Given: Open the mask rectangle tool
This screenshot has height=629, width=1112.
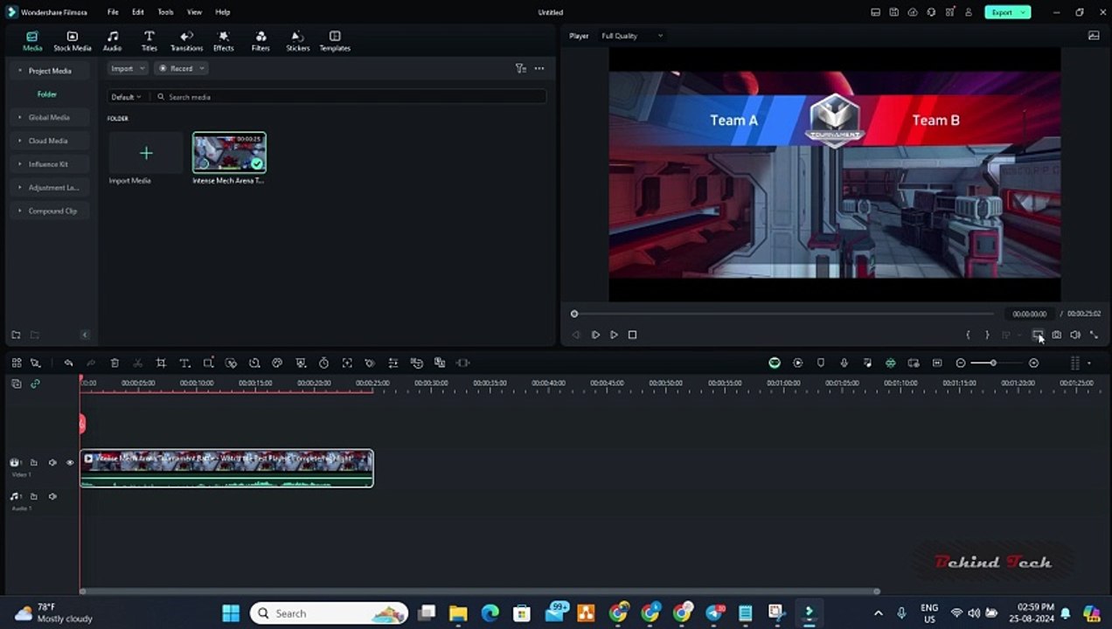Looking at the screenshot, I should (x=208, y=363).
